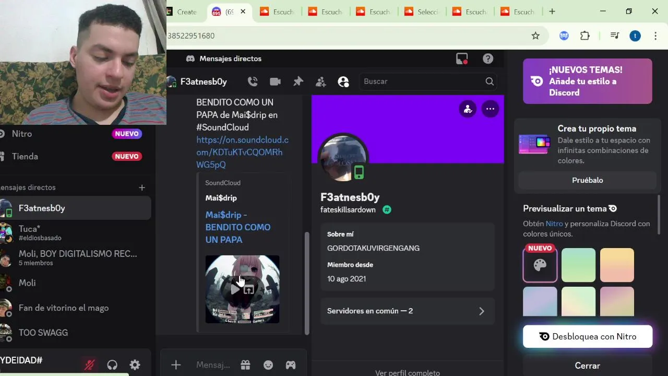
Task: Expand Servidores en común chevron
Action: click(x=482, y=311)
